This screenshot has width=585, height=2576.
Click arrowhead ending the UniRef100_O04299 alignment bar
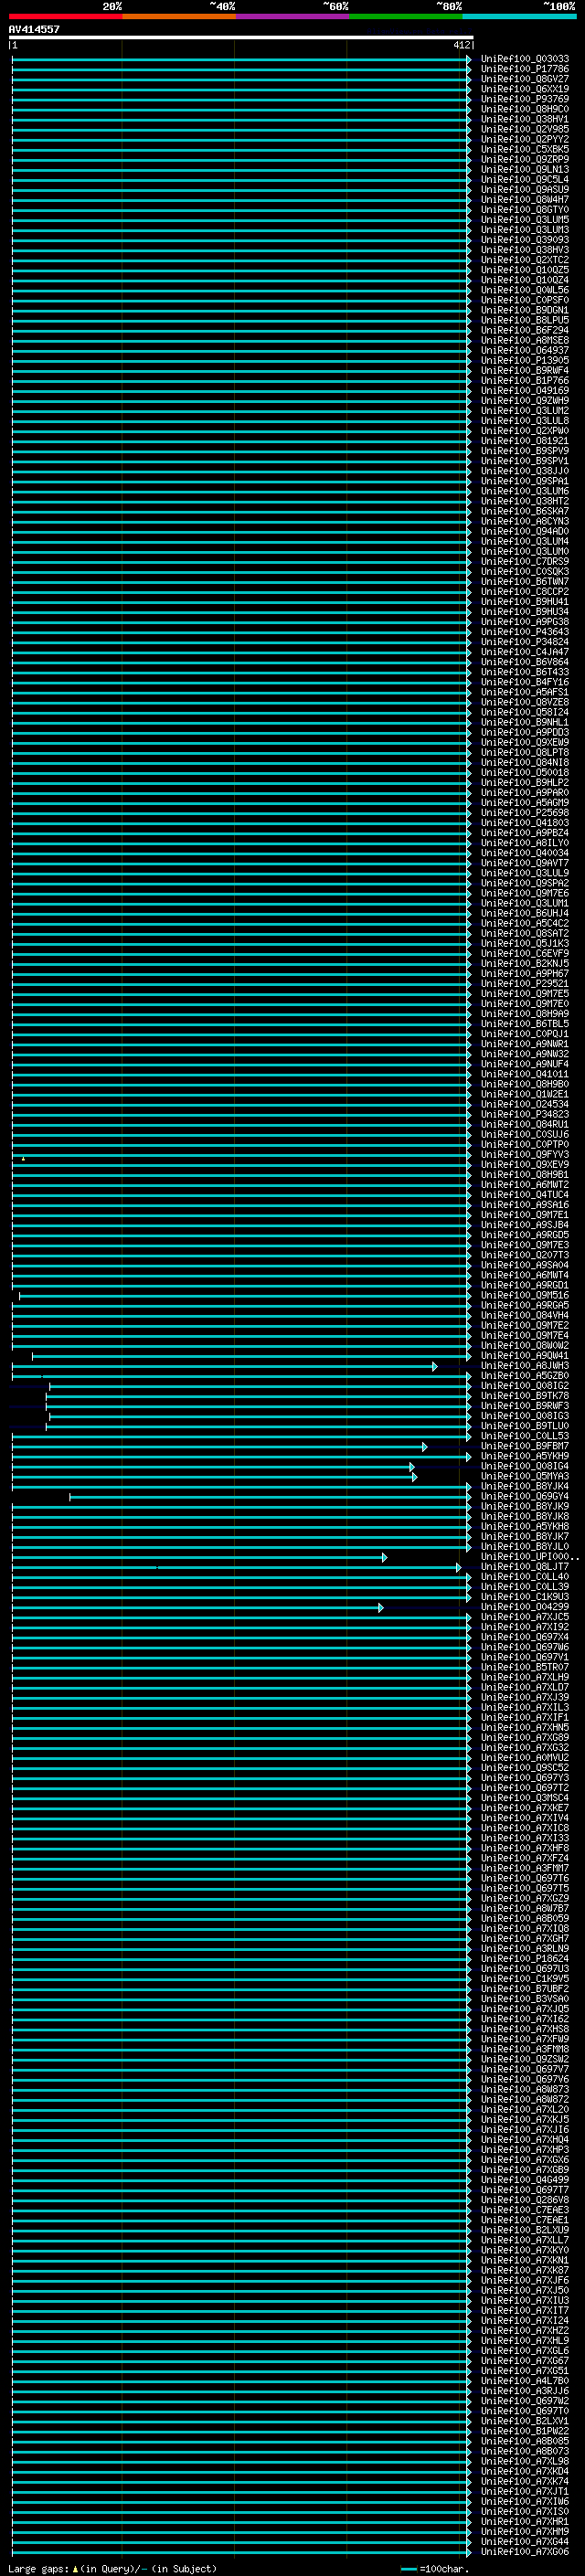click(380, 1607)
